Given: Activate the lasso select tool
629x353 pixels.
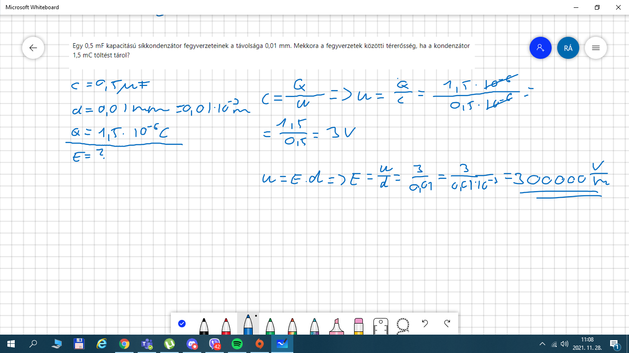Looking at the screenshot, I should pyautogui.click(x=403, y=325).
